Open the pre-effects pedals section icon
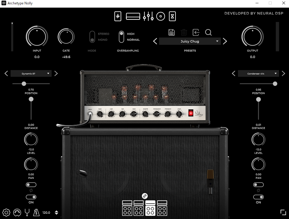 pos(118,16)
